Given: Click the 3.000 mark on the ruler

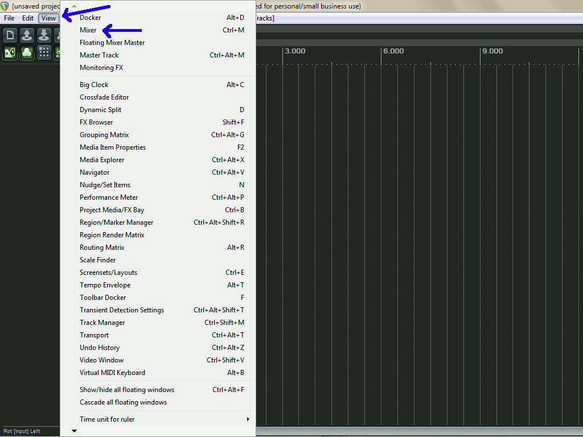Looking at the screenshot, I should coord(295,51).
